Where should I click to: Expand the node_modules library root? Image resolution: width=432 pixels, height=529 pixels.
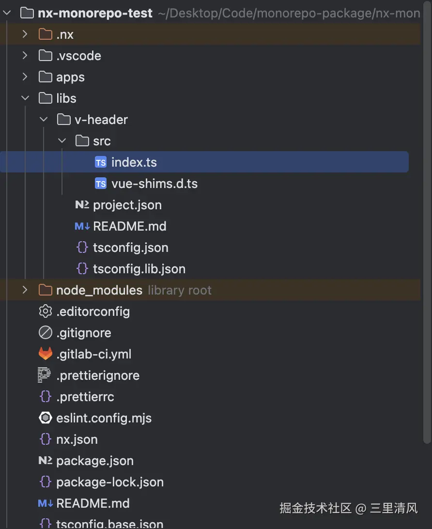point(25,290)
